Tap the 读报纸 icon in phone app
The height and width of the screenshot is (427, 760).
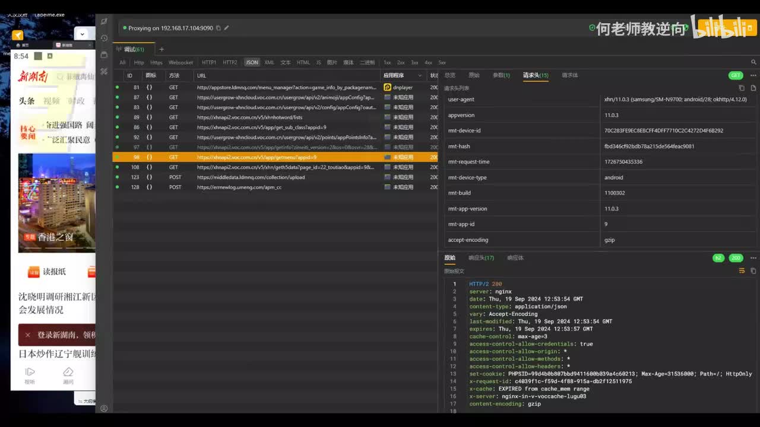coord(33,272)
